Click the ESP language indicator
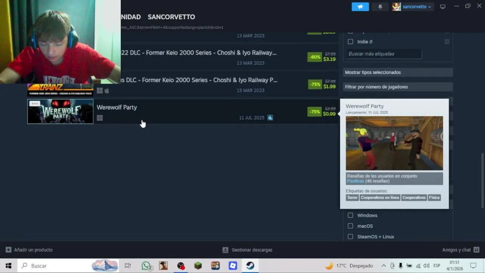 [x=436, y=266]
